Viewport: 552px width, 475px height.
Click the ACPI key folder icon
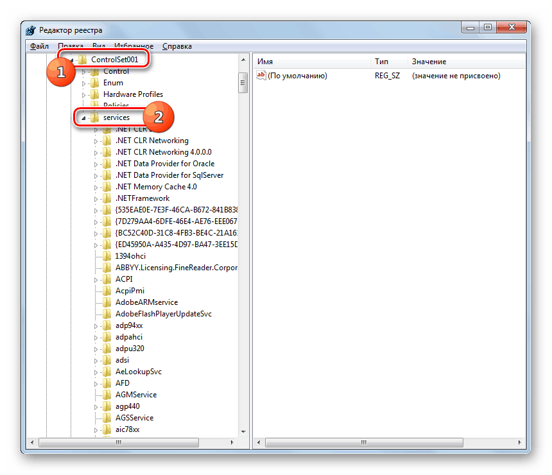coord(107,279)
